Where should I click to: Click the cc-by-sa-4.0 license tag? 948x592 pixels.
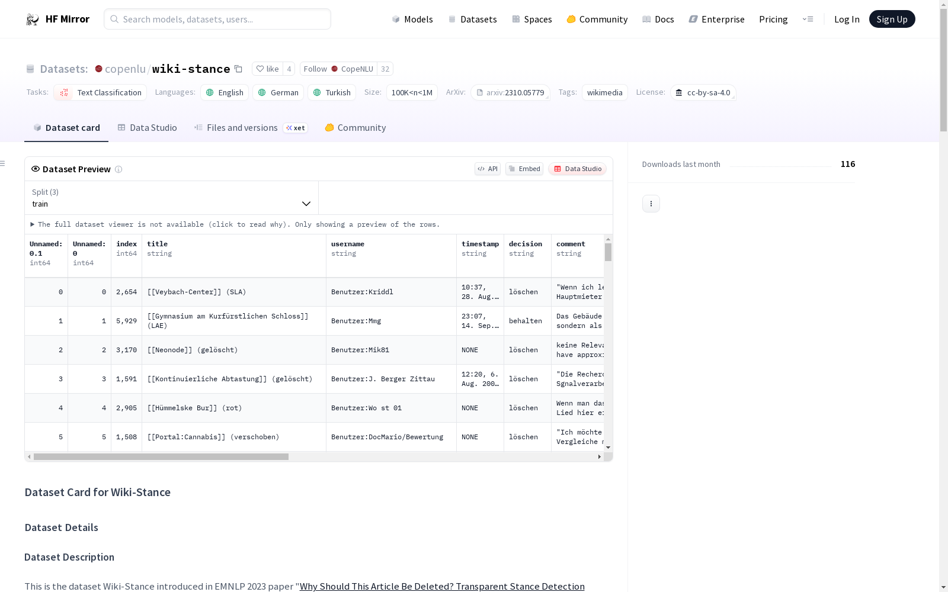(703, 92)
